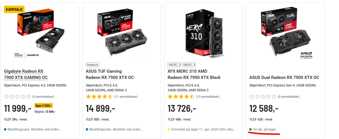Viewport: 339px width, 139px height.
Task: Click the Radeon tag on the ASUS TUF card
Action: click(92, 65)
